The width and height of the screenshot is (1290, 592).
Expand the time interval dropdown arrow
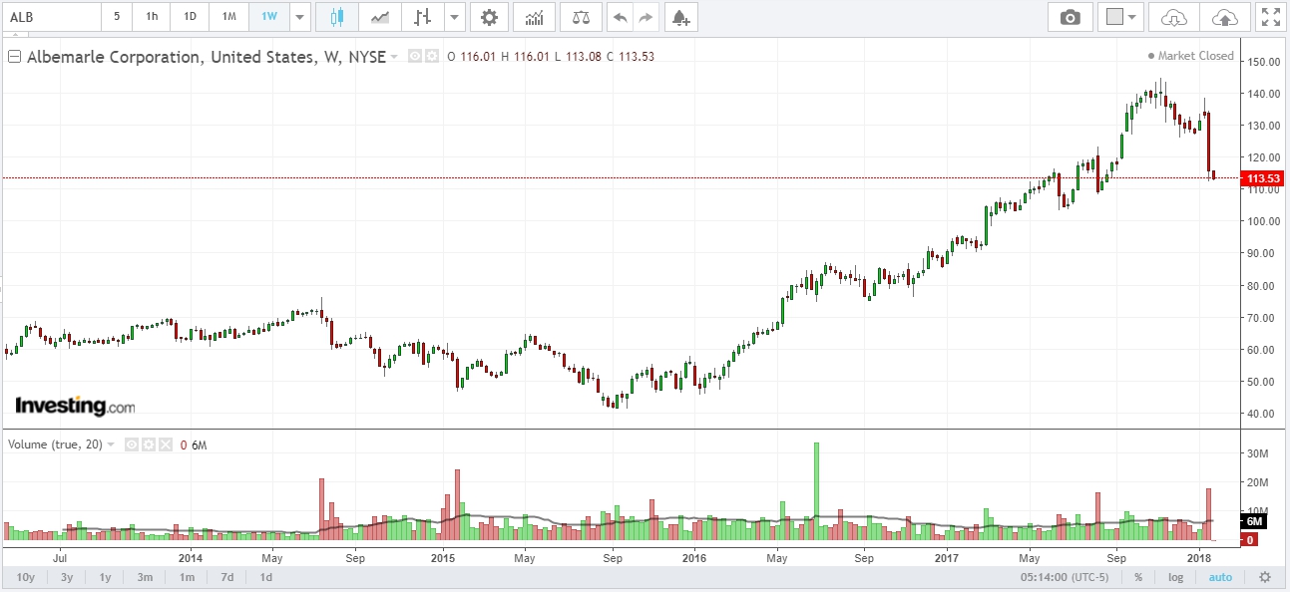coord(299,17)
